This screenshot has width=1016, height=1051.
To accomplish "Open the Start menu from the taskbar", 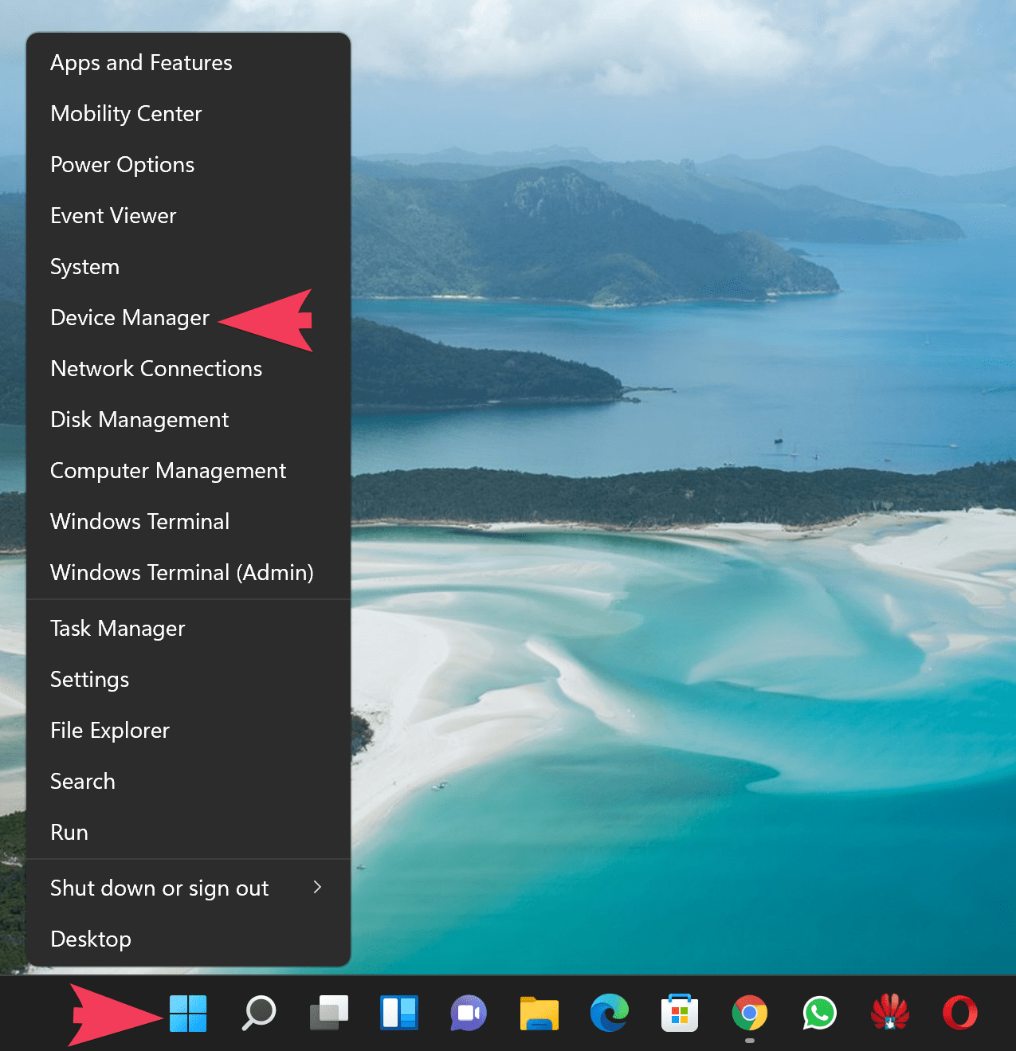I will [186, 1013].
